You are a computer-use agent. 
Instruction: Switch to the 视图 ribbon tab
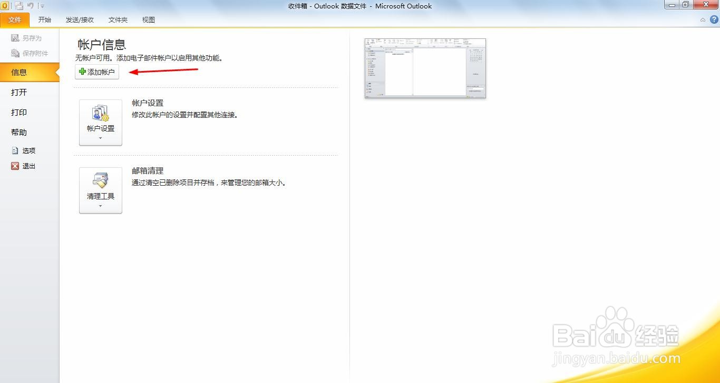149,20
